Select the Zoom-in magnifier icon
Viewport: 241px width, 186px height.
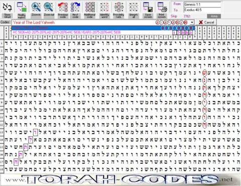pyautogui.click(x=36, y=7)
